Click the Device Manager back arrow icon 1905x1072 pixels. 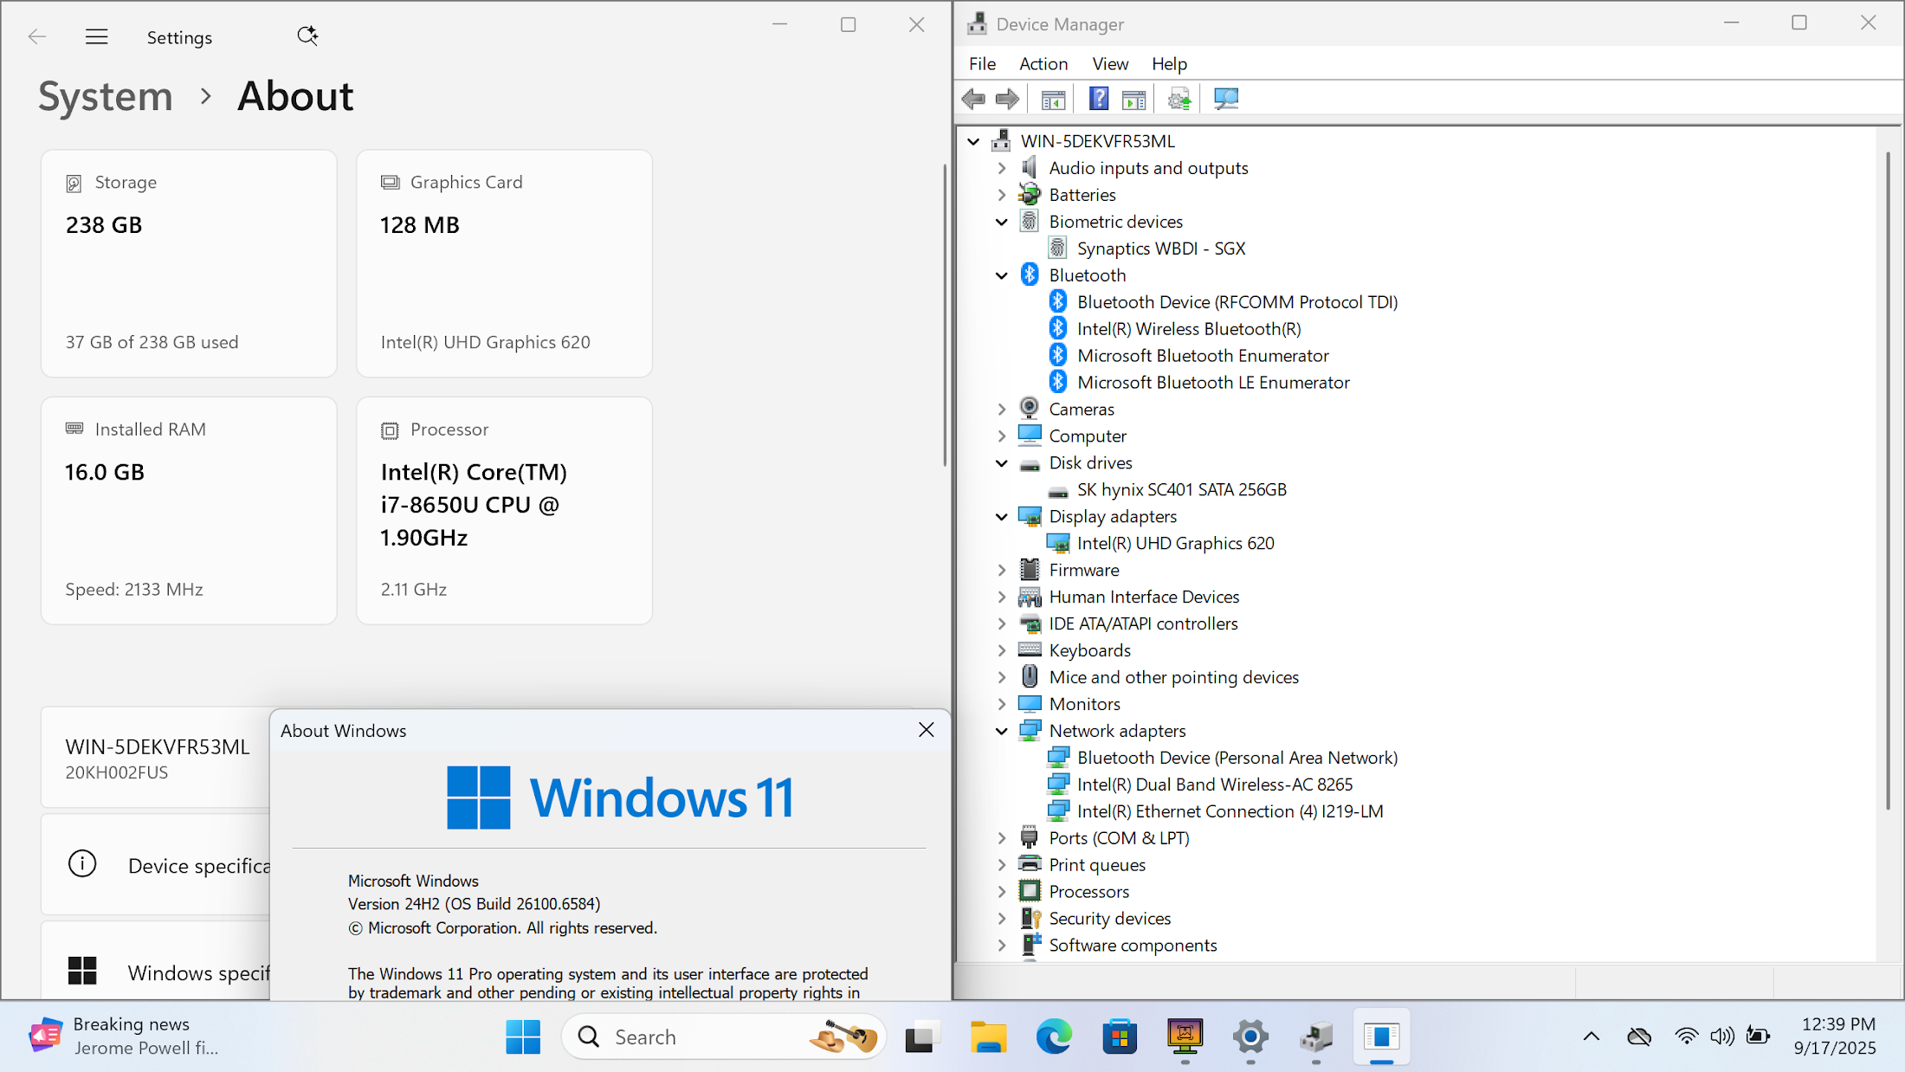coord(974,99)
